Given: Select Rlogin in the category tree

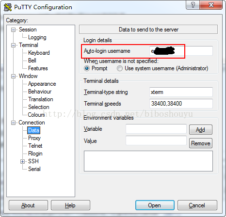Looking at the screenshot, I should 35,154.
